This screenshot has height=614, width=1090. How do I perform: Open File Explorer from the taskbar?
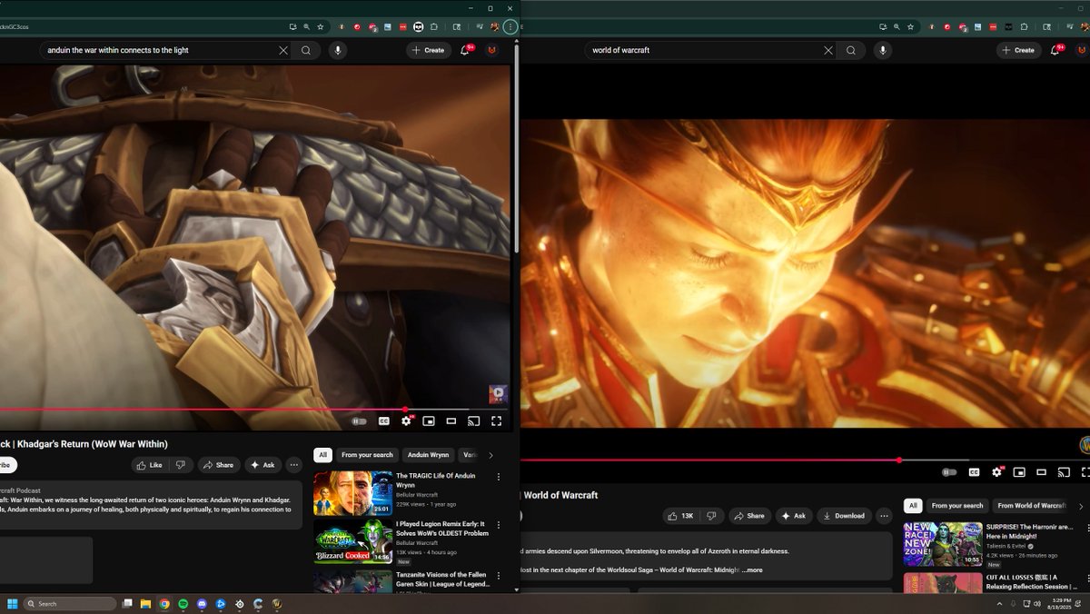pyautogui.click(x=145, y=604)
